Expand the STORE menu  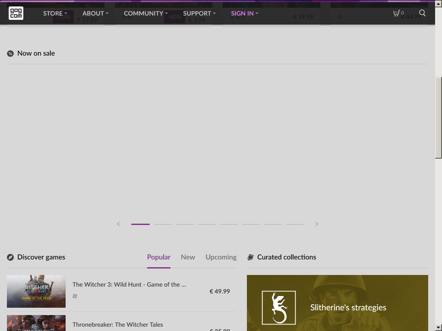pos(55,13)
